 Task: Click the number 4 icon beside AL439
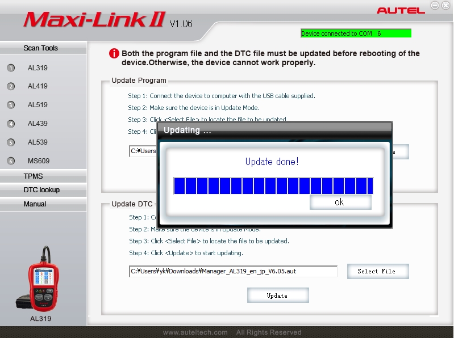[x=11, y=124]
